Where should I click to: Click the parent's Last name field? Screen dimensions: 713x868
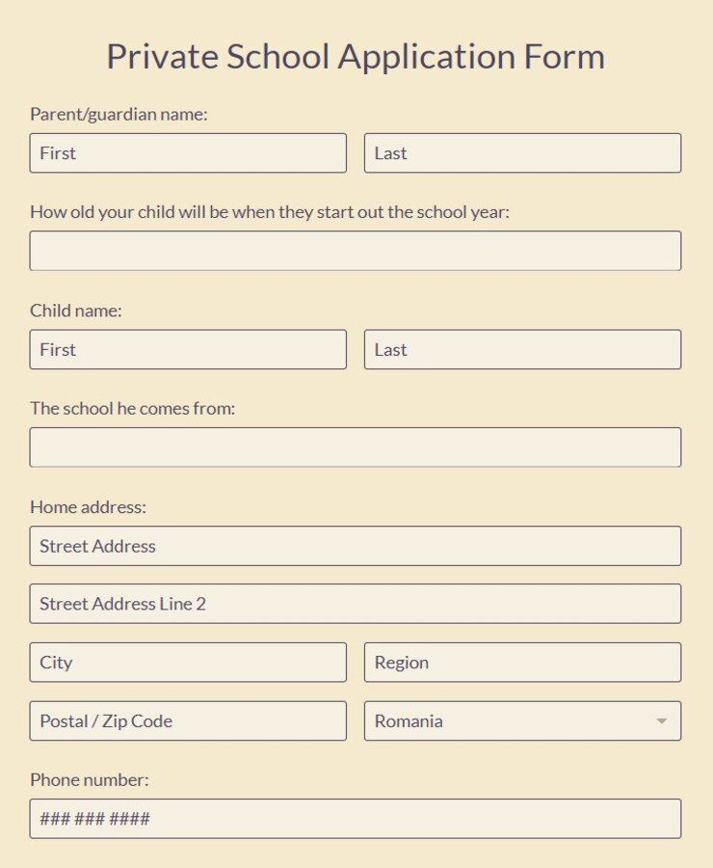(522, 152)
